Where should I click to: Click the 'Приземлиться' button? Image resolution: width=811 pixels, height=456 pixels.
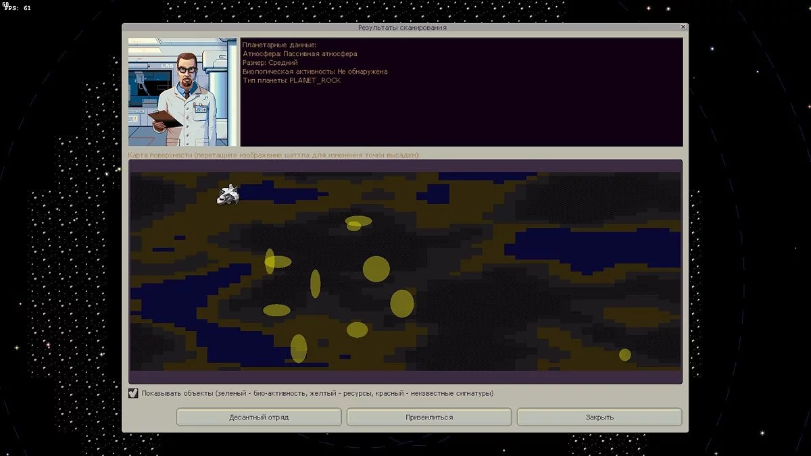(x=429, y=417)
